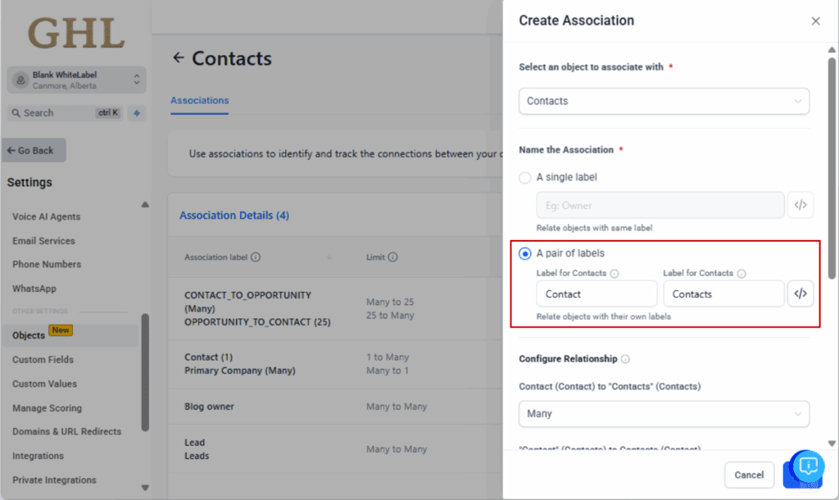Open the Blank WhiteLabel account switcher
The width and height of the screenshot is (839, 500).
(76, 80)
